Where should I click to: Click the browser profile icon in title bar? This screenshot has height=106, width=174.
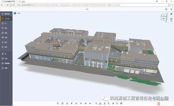tap(157, 1)
